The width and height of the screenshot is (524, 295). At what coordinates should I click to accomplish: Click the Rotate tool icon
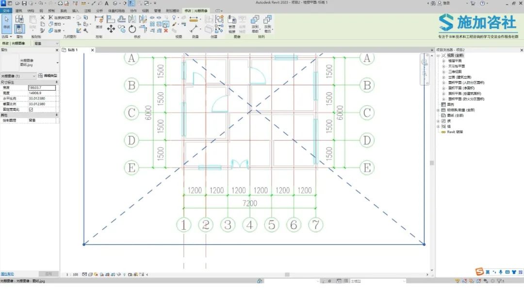click(132, 29)
